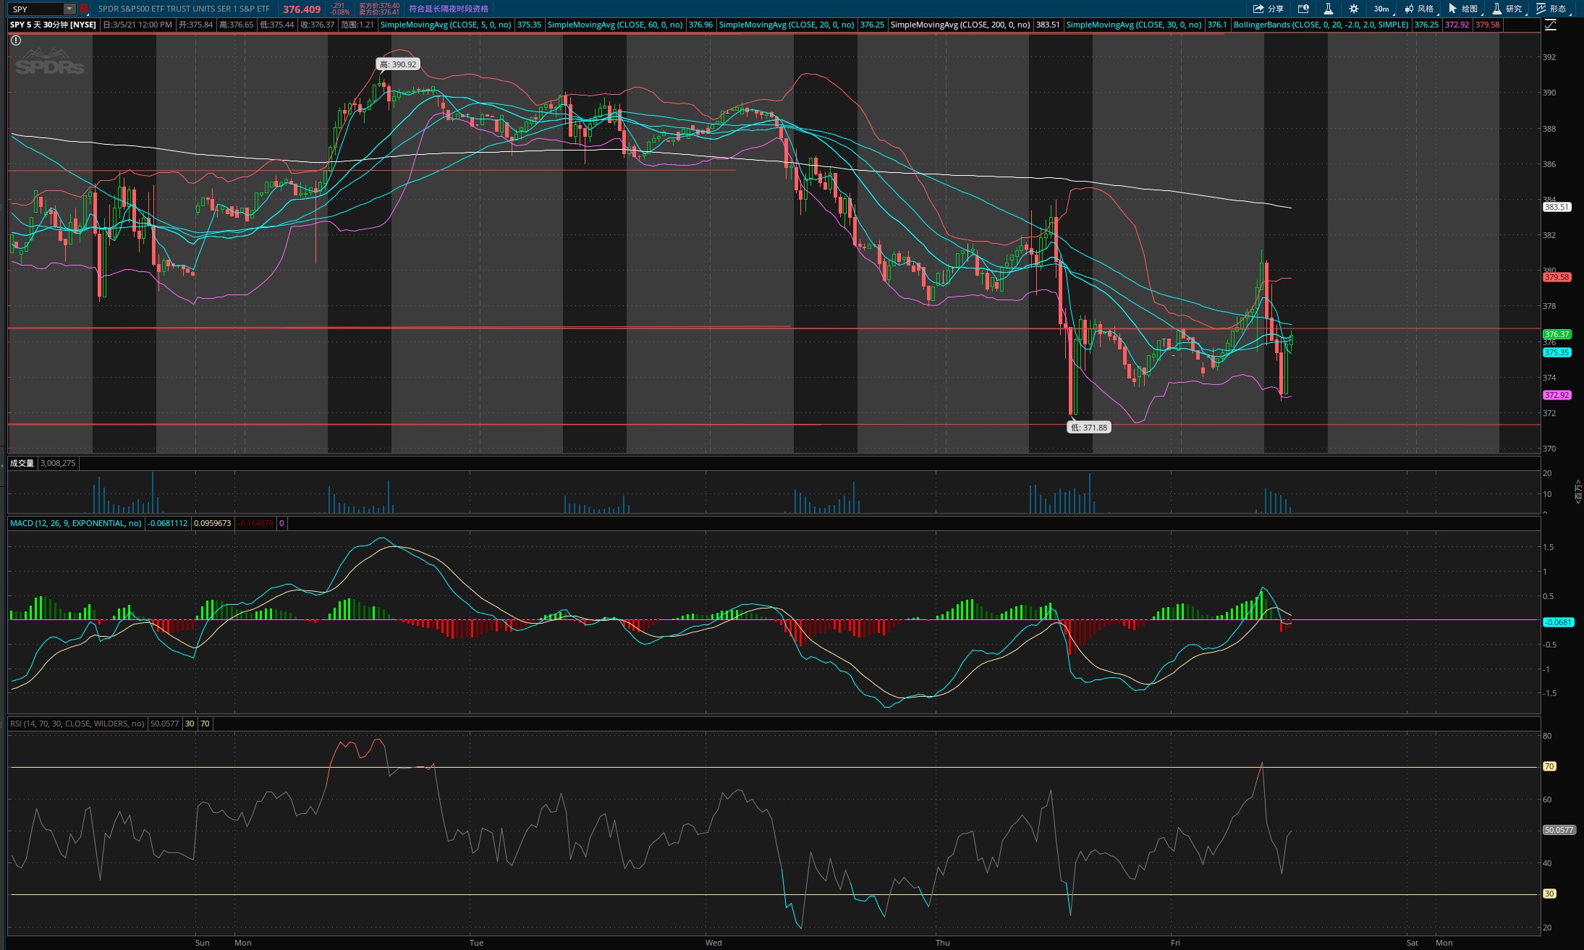Click the Tue label on time axis
Viewport: 1584px width, 950px height.
[x=476, y=943]
